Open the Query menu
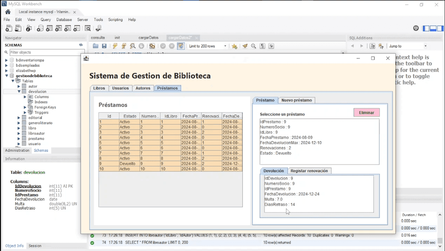The width and height of the screenshot is (445, 251). pos(46,20)
